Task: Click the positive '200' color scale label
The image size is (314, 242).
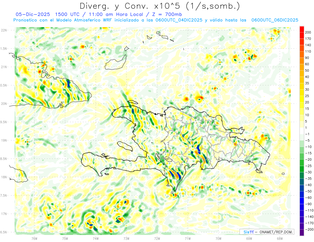Action: 309,32
